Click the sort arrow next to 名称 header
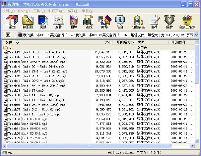201x156 pixels. tap(17, 42)
